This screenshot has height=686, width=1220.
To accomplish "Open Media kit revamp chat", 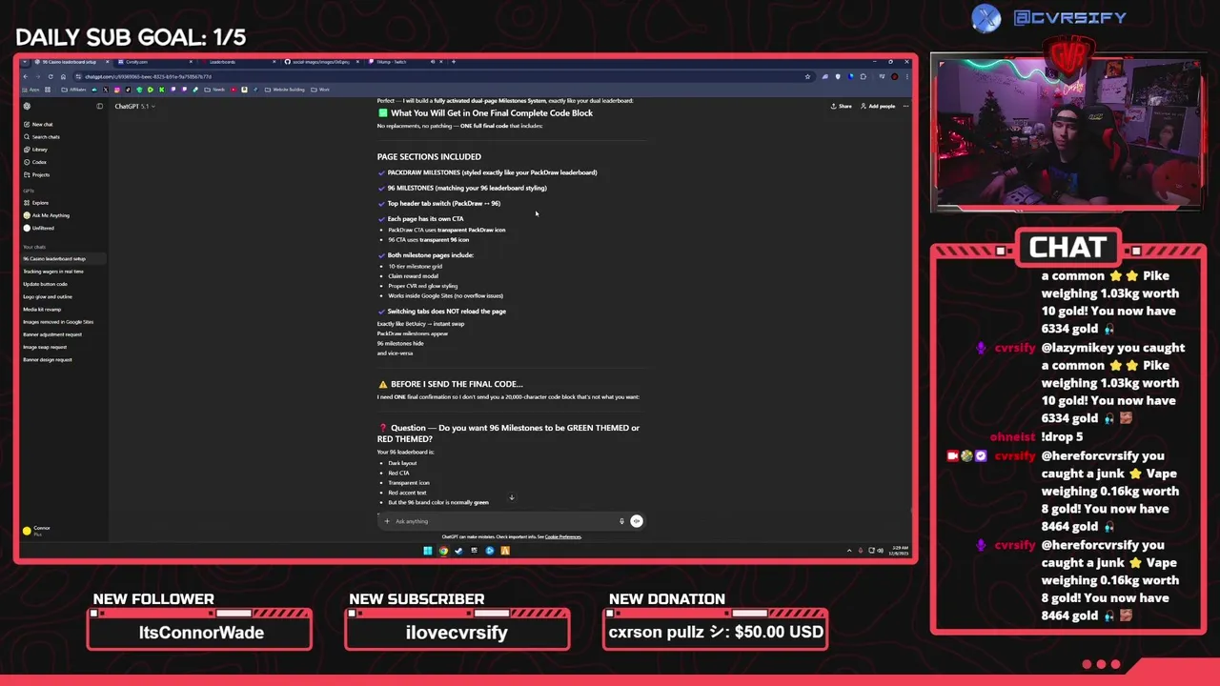I will 42,309.
